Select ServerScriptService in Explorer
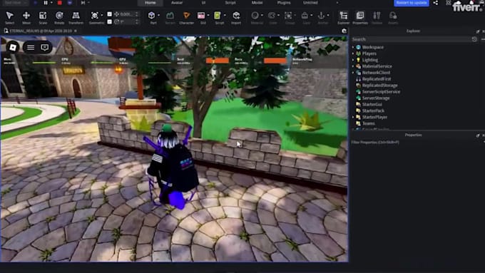The image size is (485, 273). coord(381,92)
